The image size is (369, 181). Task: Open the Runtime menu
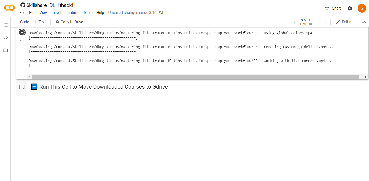click(x=72, y=13)
